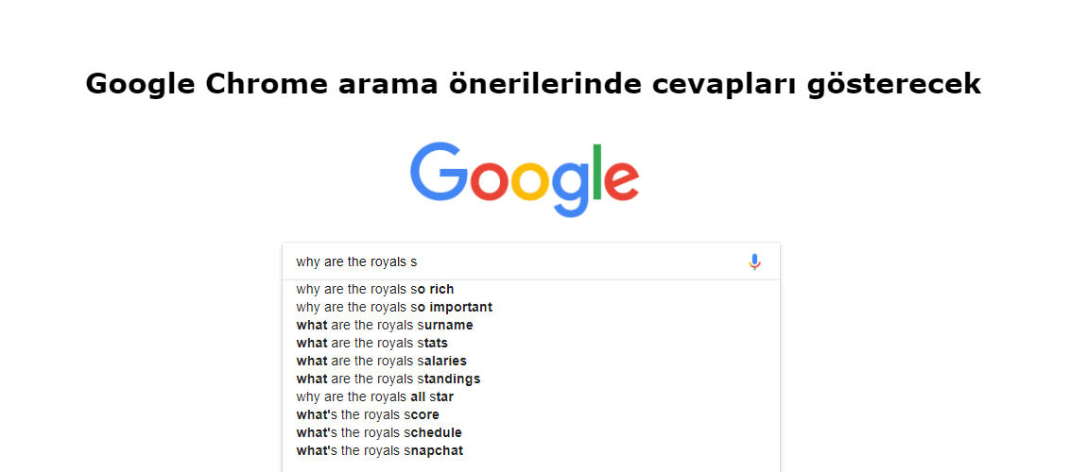
Task: Click the first red 'o' in the logo
Action: tap(491, 180)
